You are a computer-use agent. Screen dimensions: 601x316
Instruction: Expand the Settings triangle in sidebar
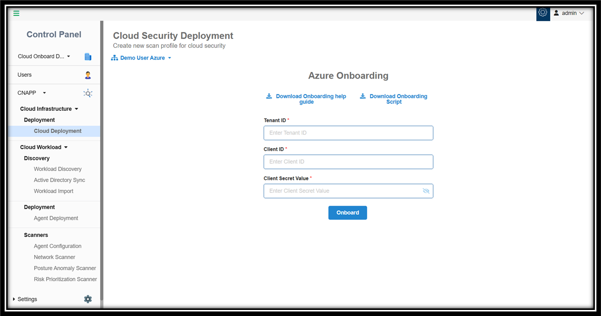(x=14, y=299)
